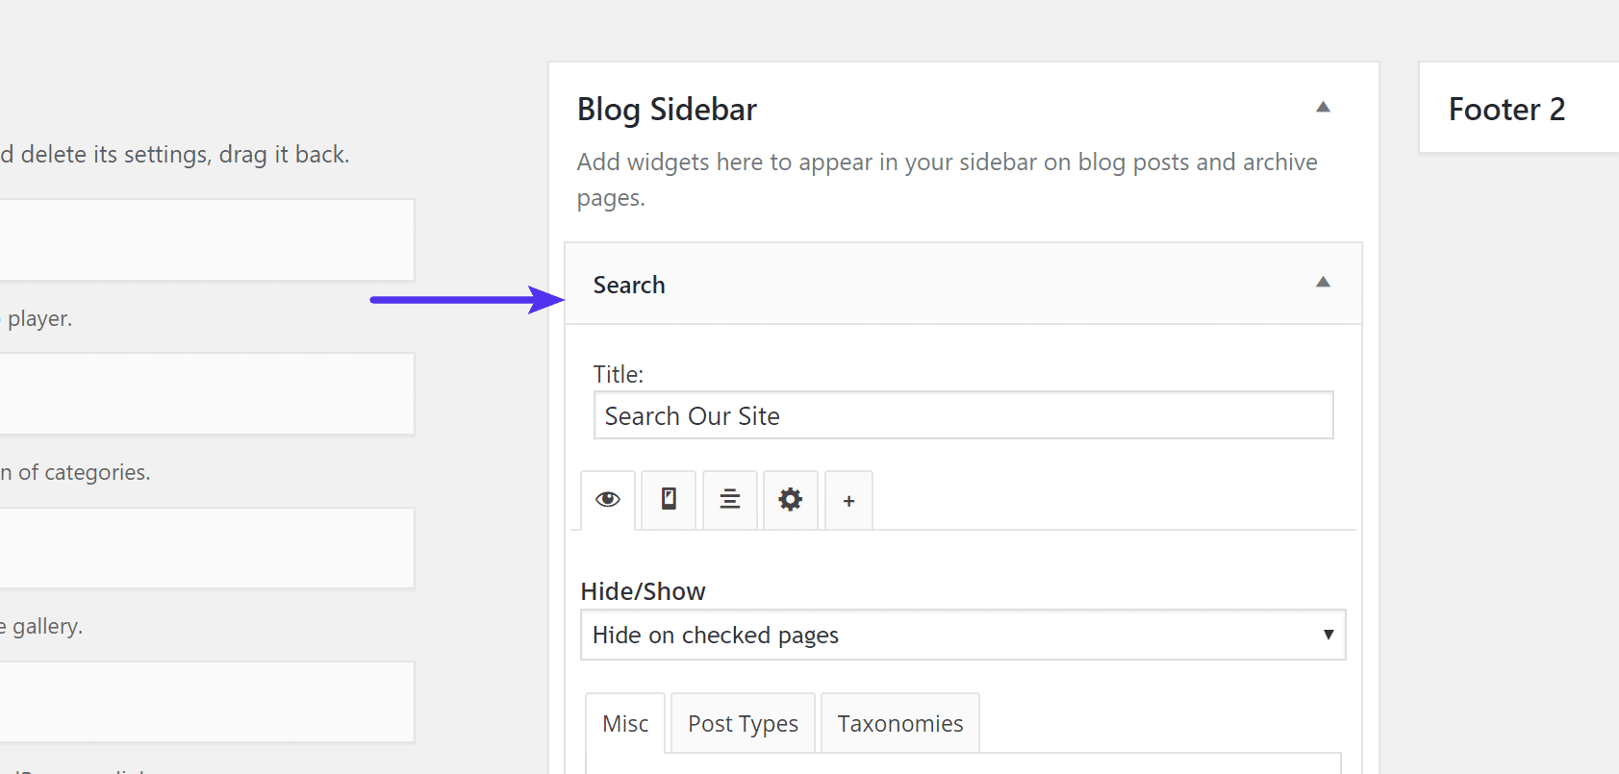Select the widget box below the 'gallery.' text
1619x774 pixels.
tap(206, 702)
